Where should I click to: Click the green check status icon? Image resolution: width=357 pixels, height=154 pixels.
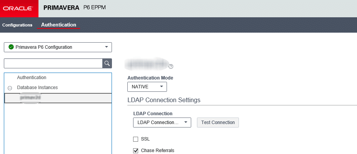click(11, 47)
